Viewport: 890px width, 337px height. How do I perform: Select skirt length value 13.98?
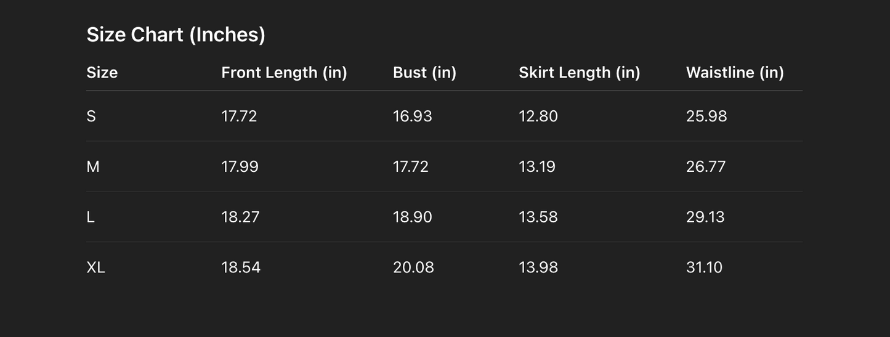[538, 268]
